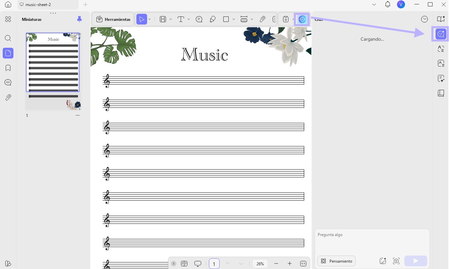Zoom in with plus button
Screen dimensions: 449x269
[x=289, y=264]
